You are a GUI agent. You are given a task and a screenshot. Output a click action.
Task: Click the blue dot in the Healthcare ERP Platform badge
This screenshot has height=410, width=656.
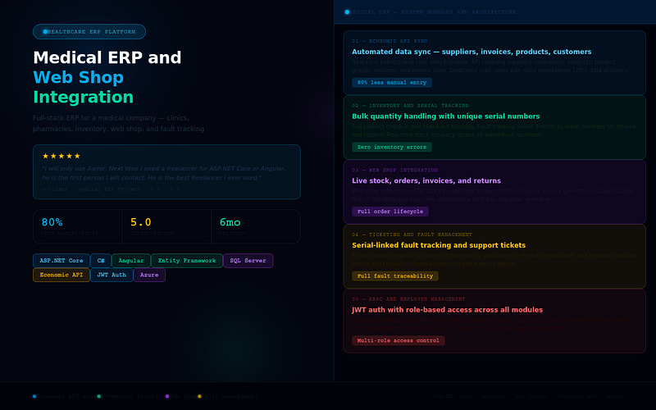point(45,32)
